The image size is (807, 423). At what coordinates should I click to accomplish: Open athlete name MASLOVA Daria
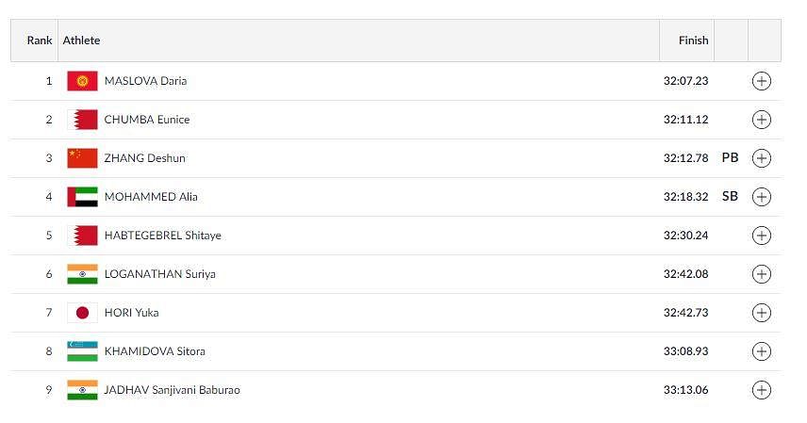pos(145,81)
